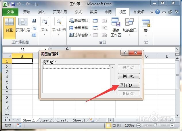Switch to Home (开始) ribbon tab
182x131 pixels.
26,12
